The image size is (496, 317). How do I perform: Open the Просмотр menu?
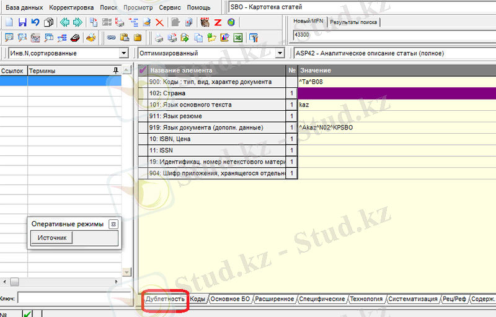[x=138, y=7]
